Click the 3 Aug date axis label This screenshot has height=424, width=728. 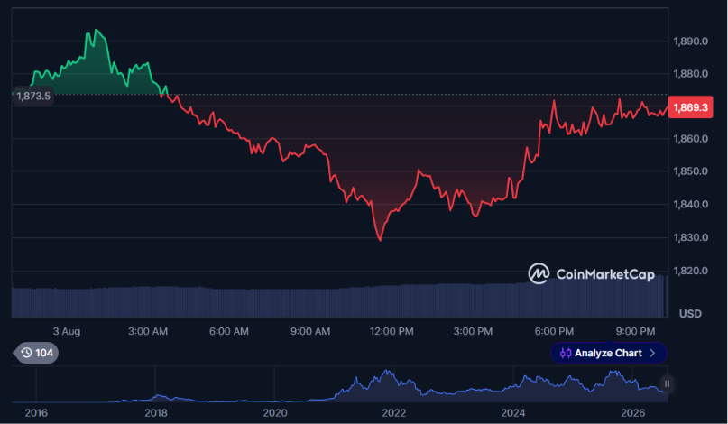[x=67, y=332]
